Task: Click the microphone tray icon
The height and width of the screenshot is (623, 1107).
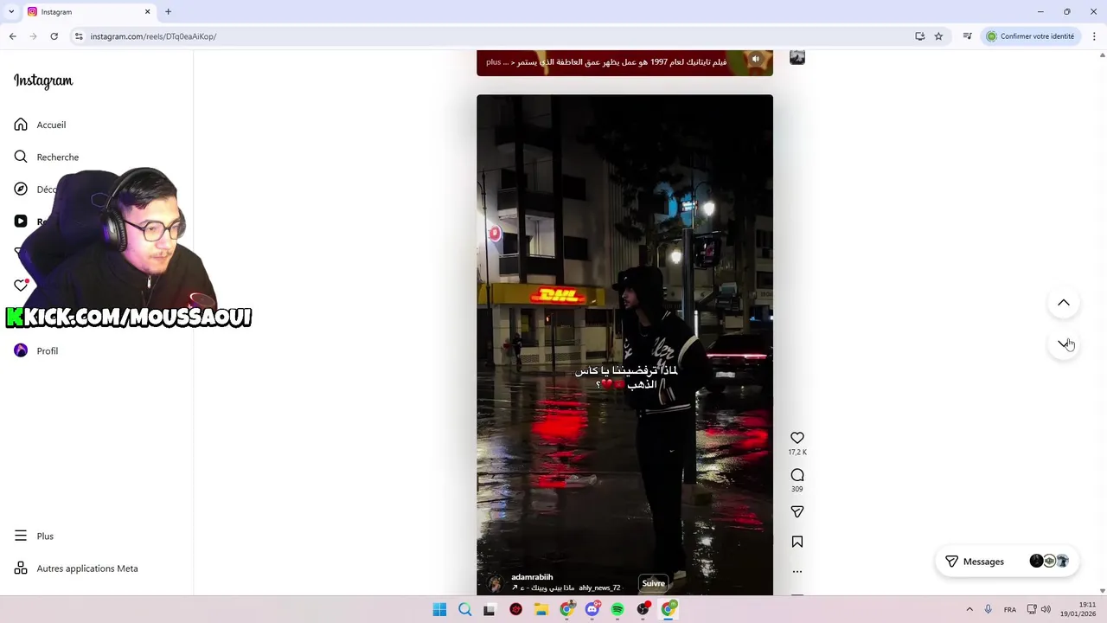Action: coord(989,609)
